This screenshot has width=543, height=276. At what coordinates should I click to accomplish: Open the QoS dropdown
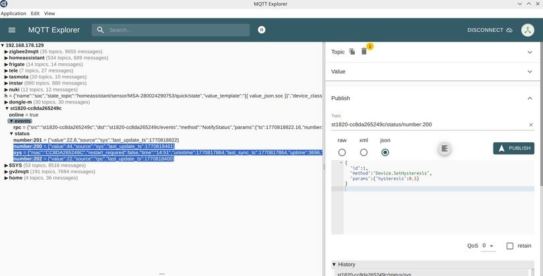pyautogui.click(x=488, y=246)
